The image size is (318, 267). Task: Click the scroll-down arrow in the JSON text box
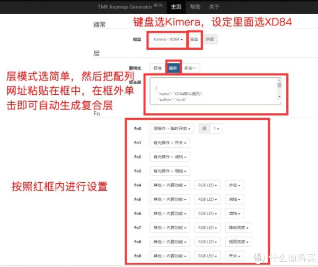pos(279,97)
